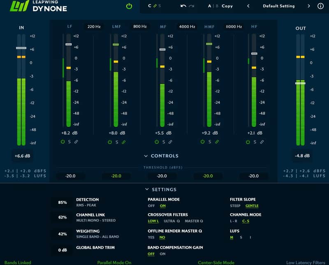This screenshot has width=329, height=265.
Task: Collapse the CONTROLS section
Action: tap(161, 156)
